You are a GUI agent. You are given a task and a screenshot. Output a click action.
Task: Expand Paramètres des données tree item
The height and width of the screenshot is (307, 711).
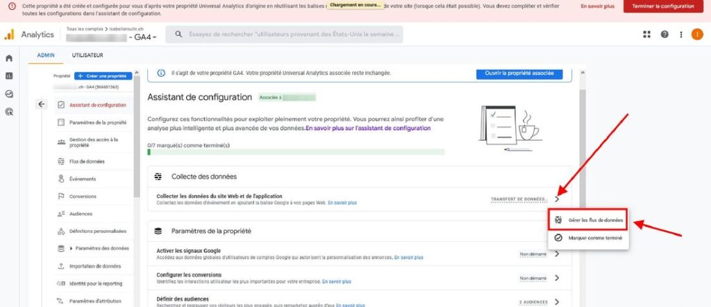pos(71,248)
